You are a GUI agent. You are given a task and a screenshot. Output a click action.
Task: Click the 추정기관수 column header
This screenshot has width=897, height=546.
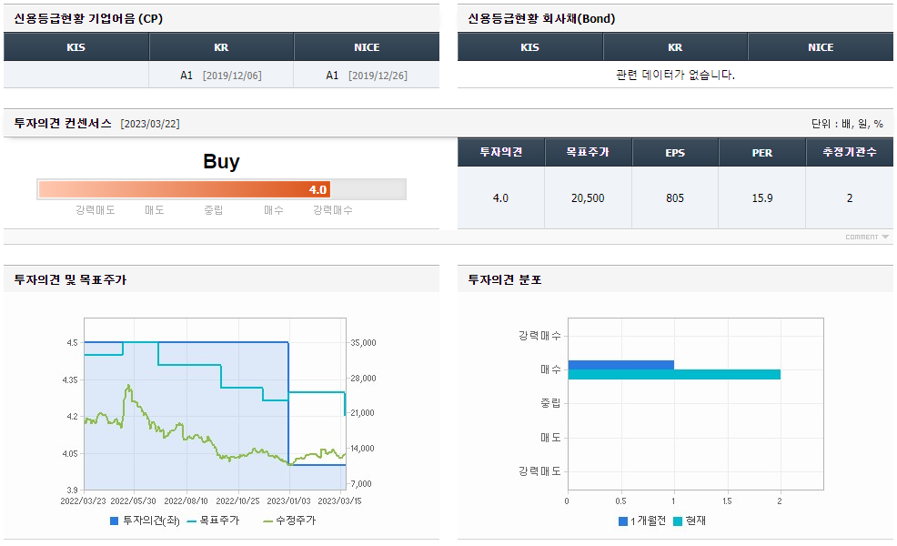coord(850,152)
